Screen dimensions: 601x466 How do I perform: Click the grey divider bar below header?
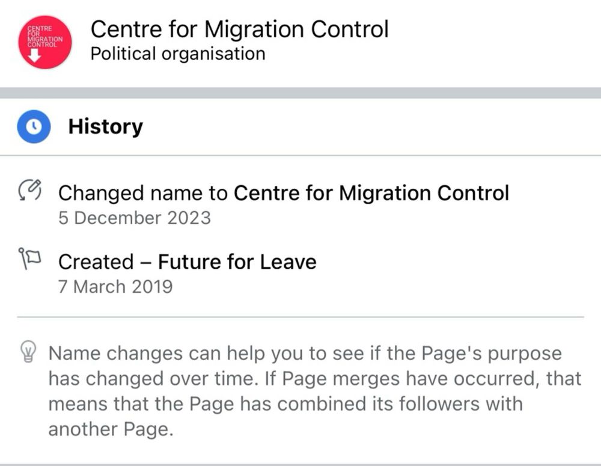(300, 93)
